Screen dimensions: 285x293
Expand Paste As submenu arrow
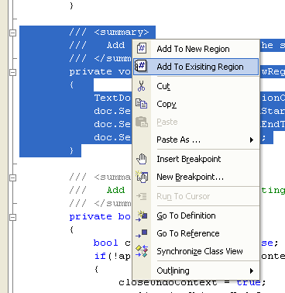[x=252, y=140]
